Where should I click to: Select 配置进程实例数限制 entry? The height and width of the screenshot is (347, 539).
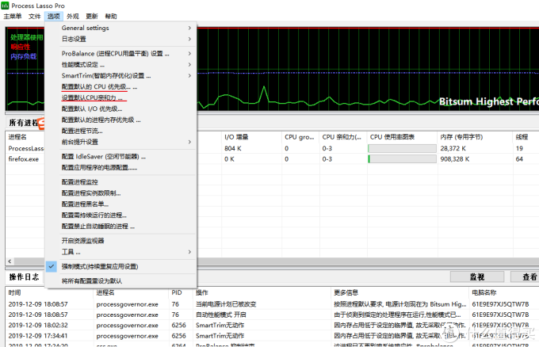pos(120,193)
